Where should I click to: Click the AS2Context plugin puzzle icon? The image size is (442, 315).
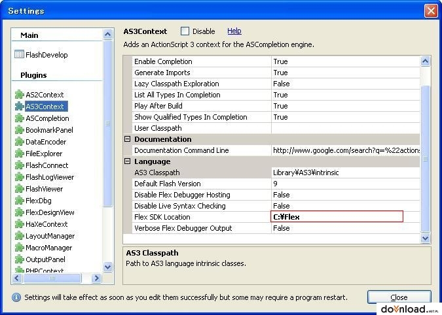coord(19,95)
